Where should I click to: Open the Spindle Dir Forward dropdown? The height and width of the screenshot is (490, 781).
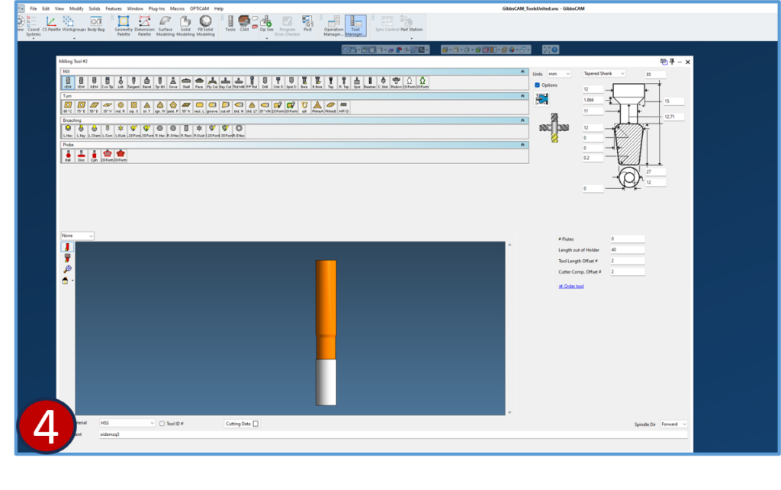tap(674, 424)
